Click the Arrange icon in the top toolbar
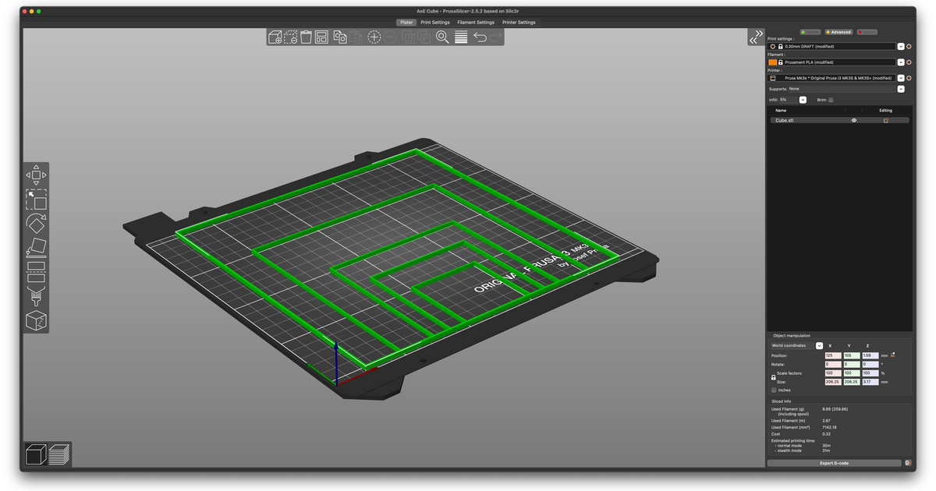 pos(320,37)
